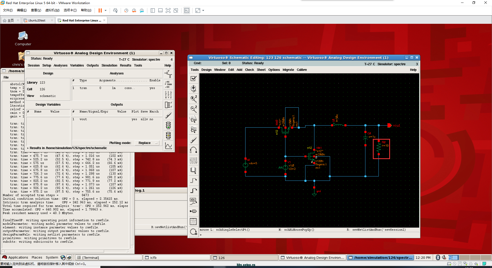Image resolution: width=492 pixels, height=268 pixels.
Task: Toggle VMware thumbnail bar layout icon
Action: 160,10
